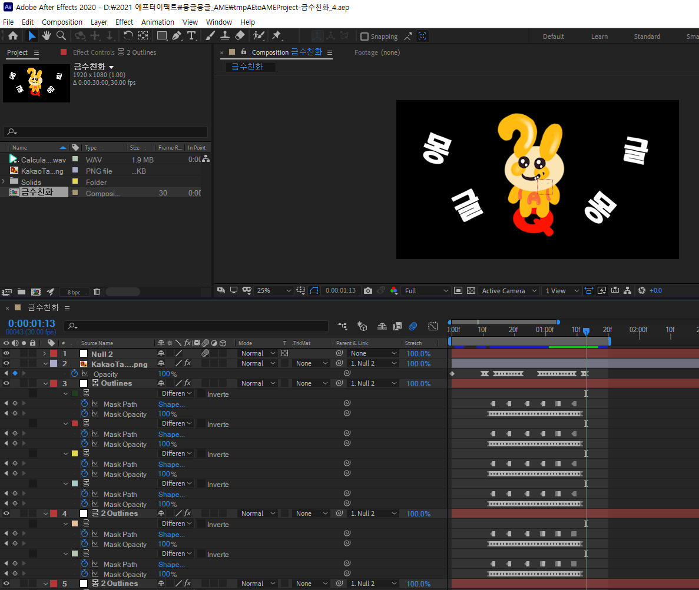Switch to the Default workspace
Viewport: 699px width, 590px height.
click(553, 37)
